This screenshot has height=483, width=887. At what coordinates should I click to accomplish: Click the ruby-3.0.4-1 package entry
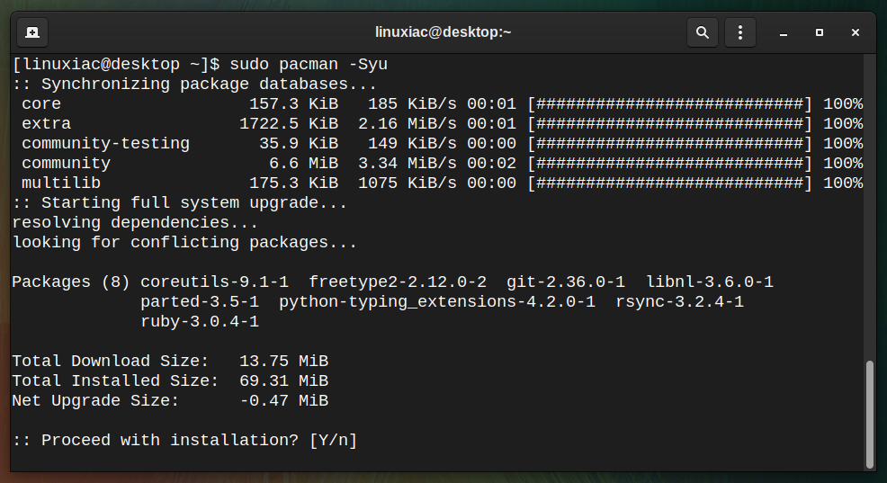[x=200, y=322]
